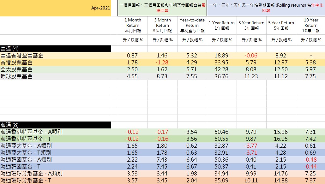Click the 3.57 one month return cell
This screenshot has width=325, height=184.
(132, 181)
